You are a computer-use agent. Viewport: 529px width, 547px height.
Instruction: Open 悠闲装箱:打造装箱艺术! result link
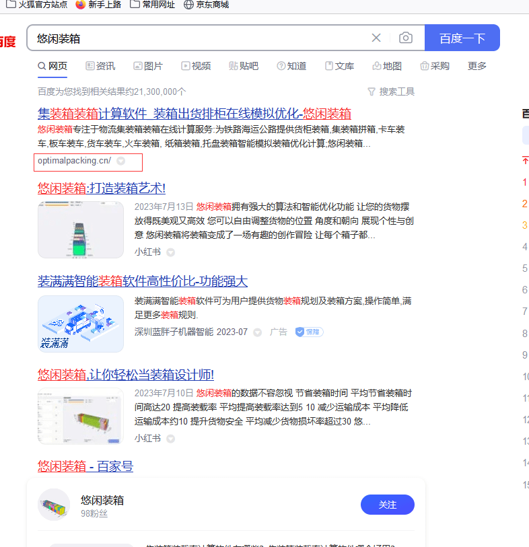coord(102,188)
